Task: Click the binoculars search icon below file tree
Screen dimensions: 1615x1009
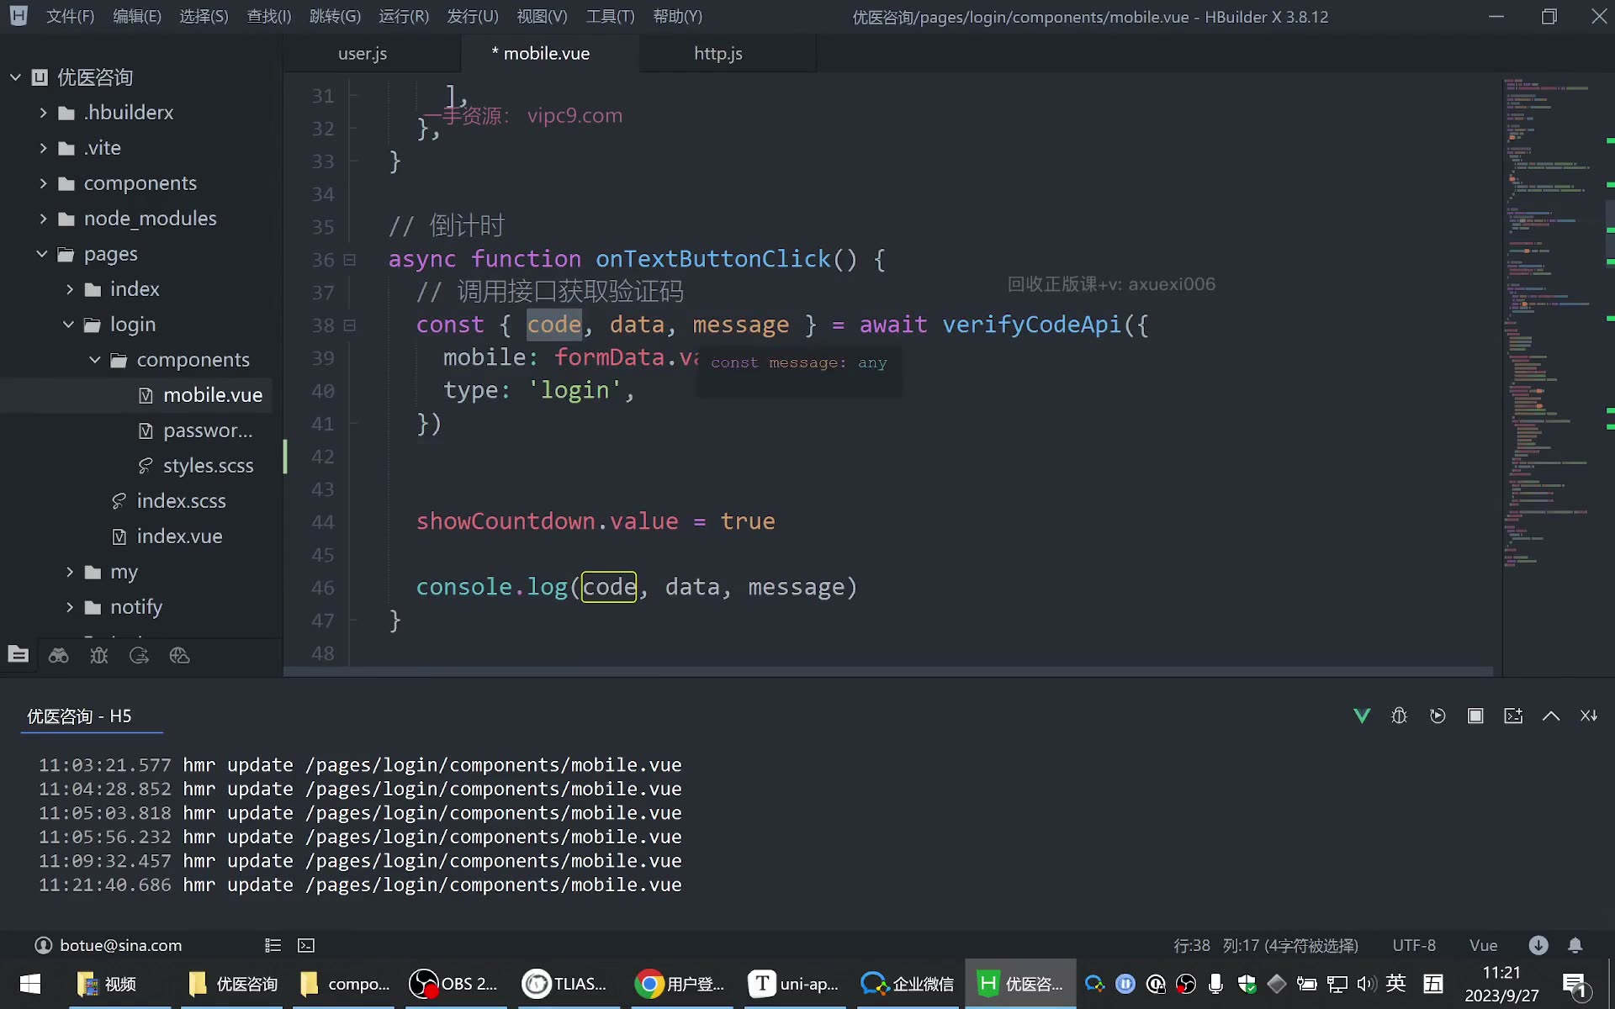Action: 58,655
